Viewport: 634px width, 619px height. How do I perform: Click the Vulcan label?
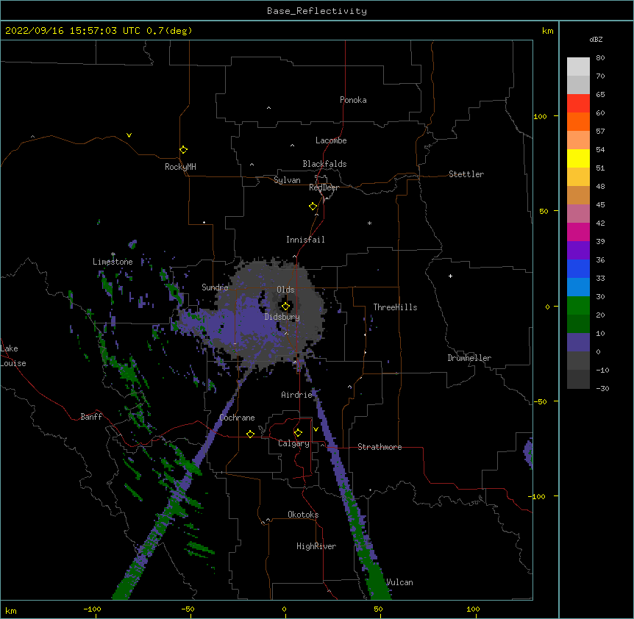click(x=399, y=582)
